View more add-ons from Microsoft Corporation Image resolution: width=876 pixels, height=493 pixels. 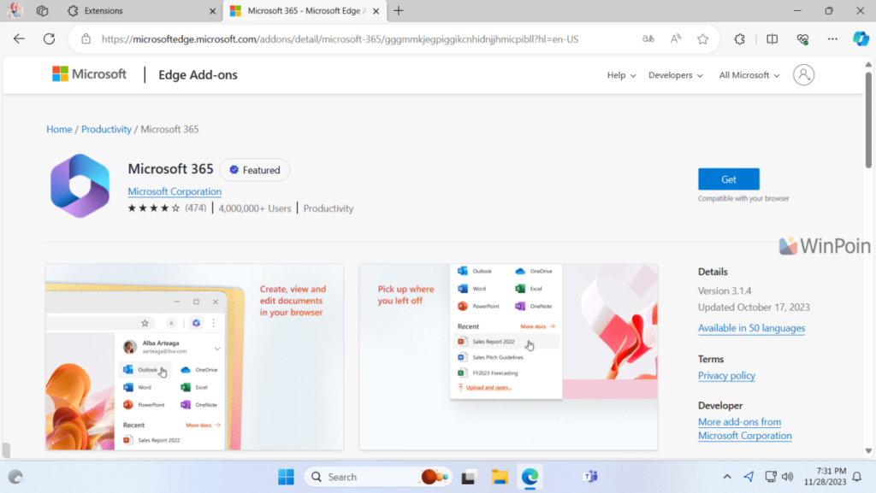[x=745, y=429]
